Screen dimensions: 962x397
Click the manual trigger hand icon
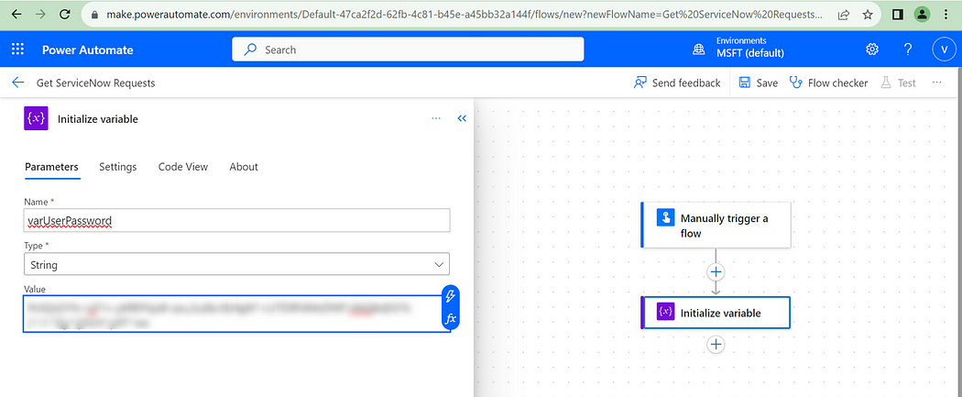[666, 218]
